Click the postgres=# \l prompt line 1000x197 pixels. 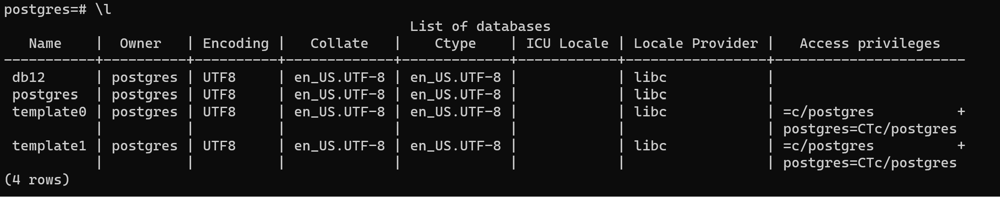[58, 10]
